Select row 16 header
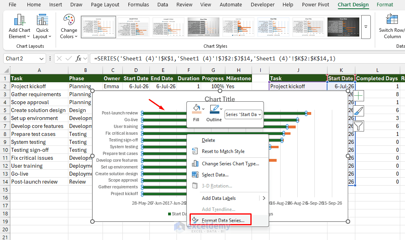The height and width of the screenshot is (240, 405). coord(5,197)
